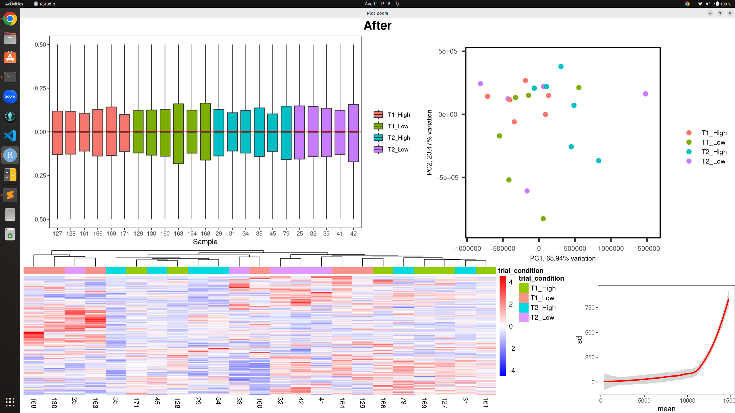Click boxplot x-axis label 127
The width and height of the screenshot is (735, 413).
[57, 233]
